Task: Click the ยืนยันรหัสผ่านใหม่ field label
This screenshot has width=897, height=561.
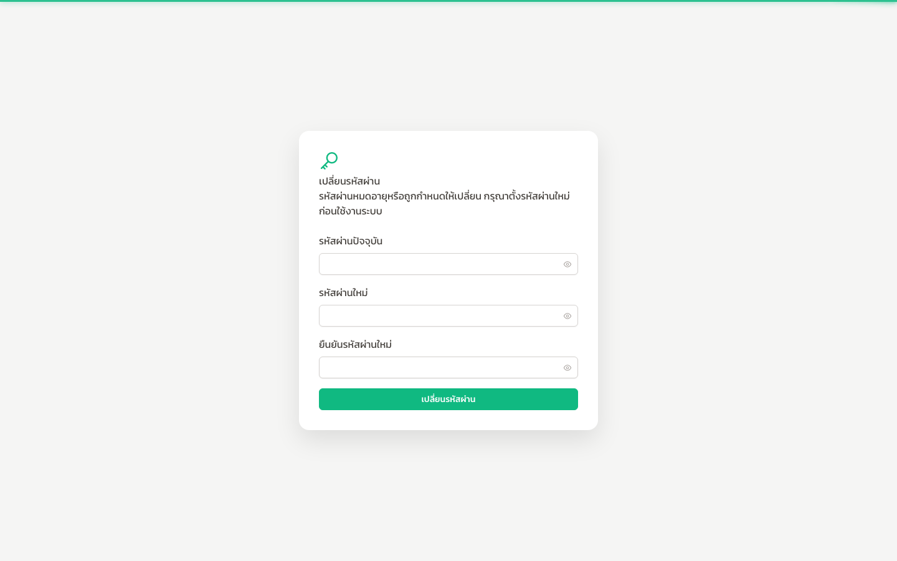Action: pos(355,345)
